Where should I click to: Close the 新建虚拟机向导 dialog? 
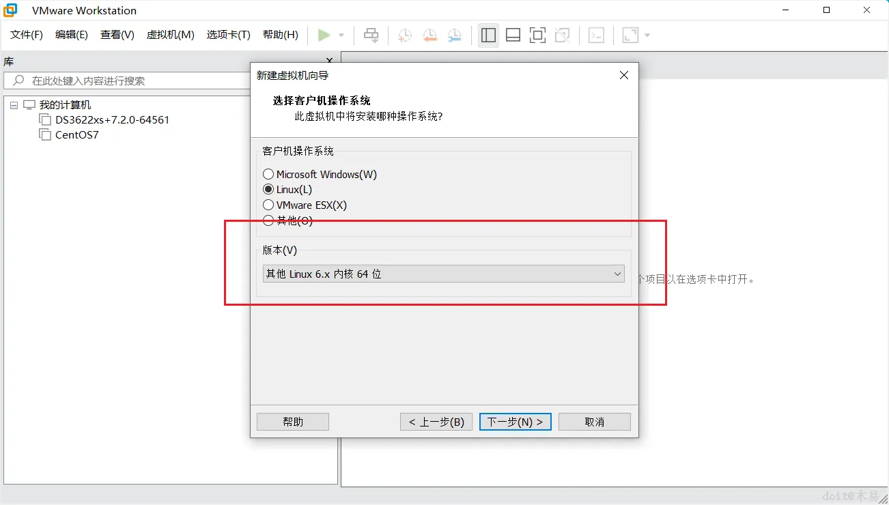pyautogui.click(x=623, y=76)
